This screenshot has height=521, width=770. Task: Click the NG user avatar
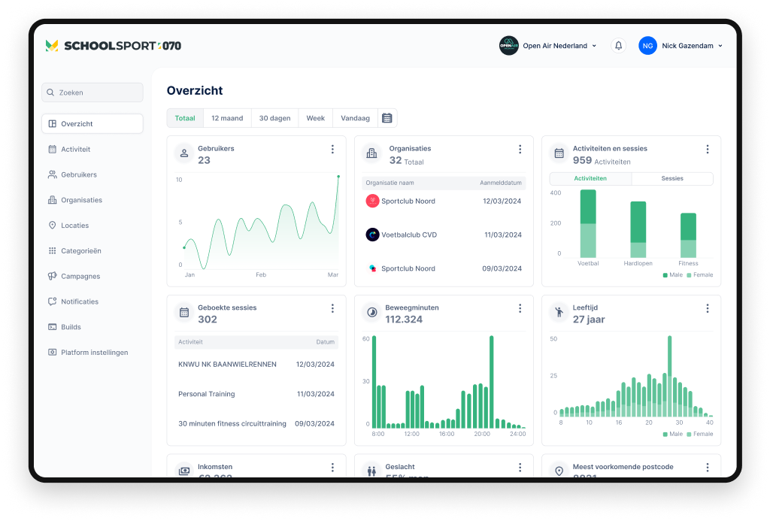click(x=647, y=46)
